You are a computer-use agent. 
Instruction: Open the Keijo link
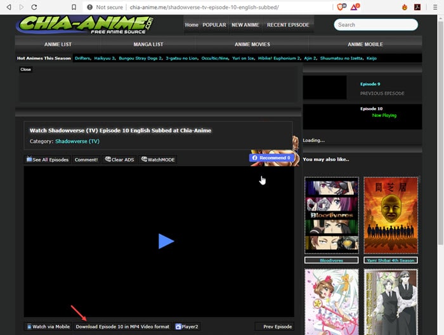click(x=372, y=58)
